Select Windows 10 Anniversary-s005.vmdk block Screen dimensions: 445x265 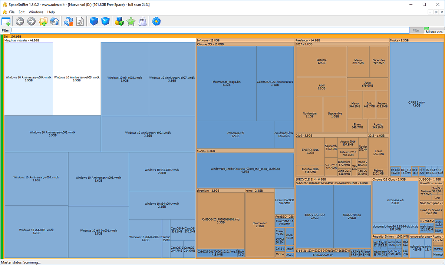(x=77, y=79)
